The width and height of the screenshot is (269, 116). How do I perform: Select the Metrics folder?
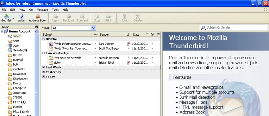click(18, 107)
